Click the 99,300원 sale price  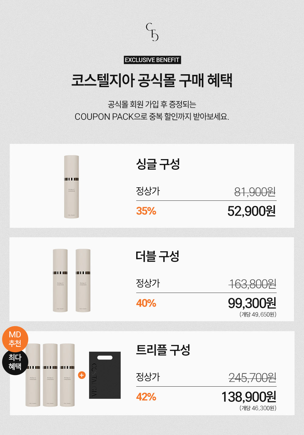point(252,303)
